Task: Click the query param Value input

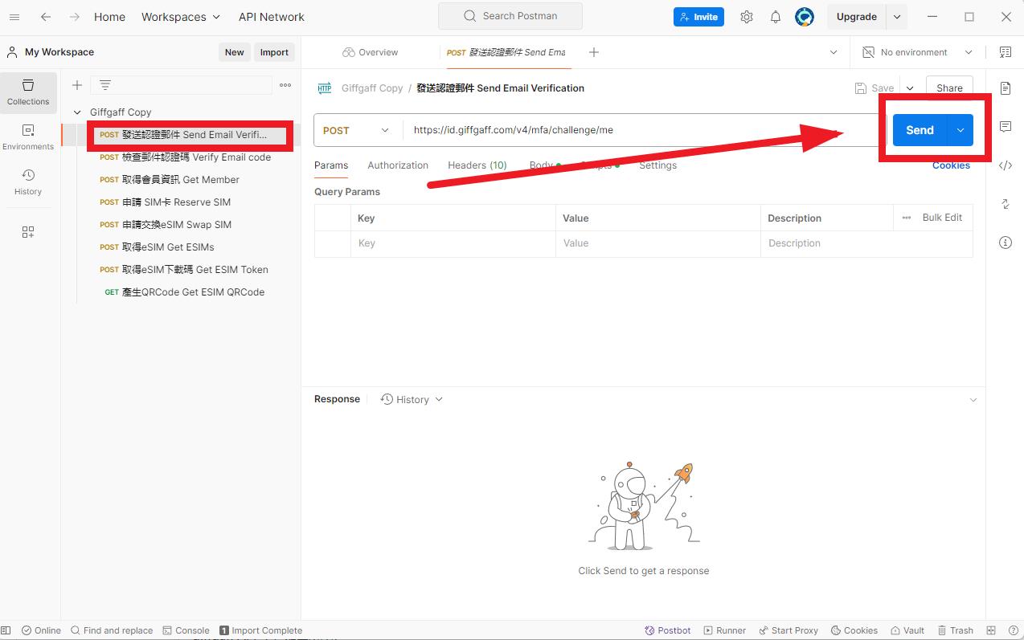Action: [x=657, y=243]
